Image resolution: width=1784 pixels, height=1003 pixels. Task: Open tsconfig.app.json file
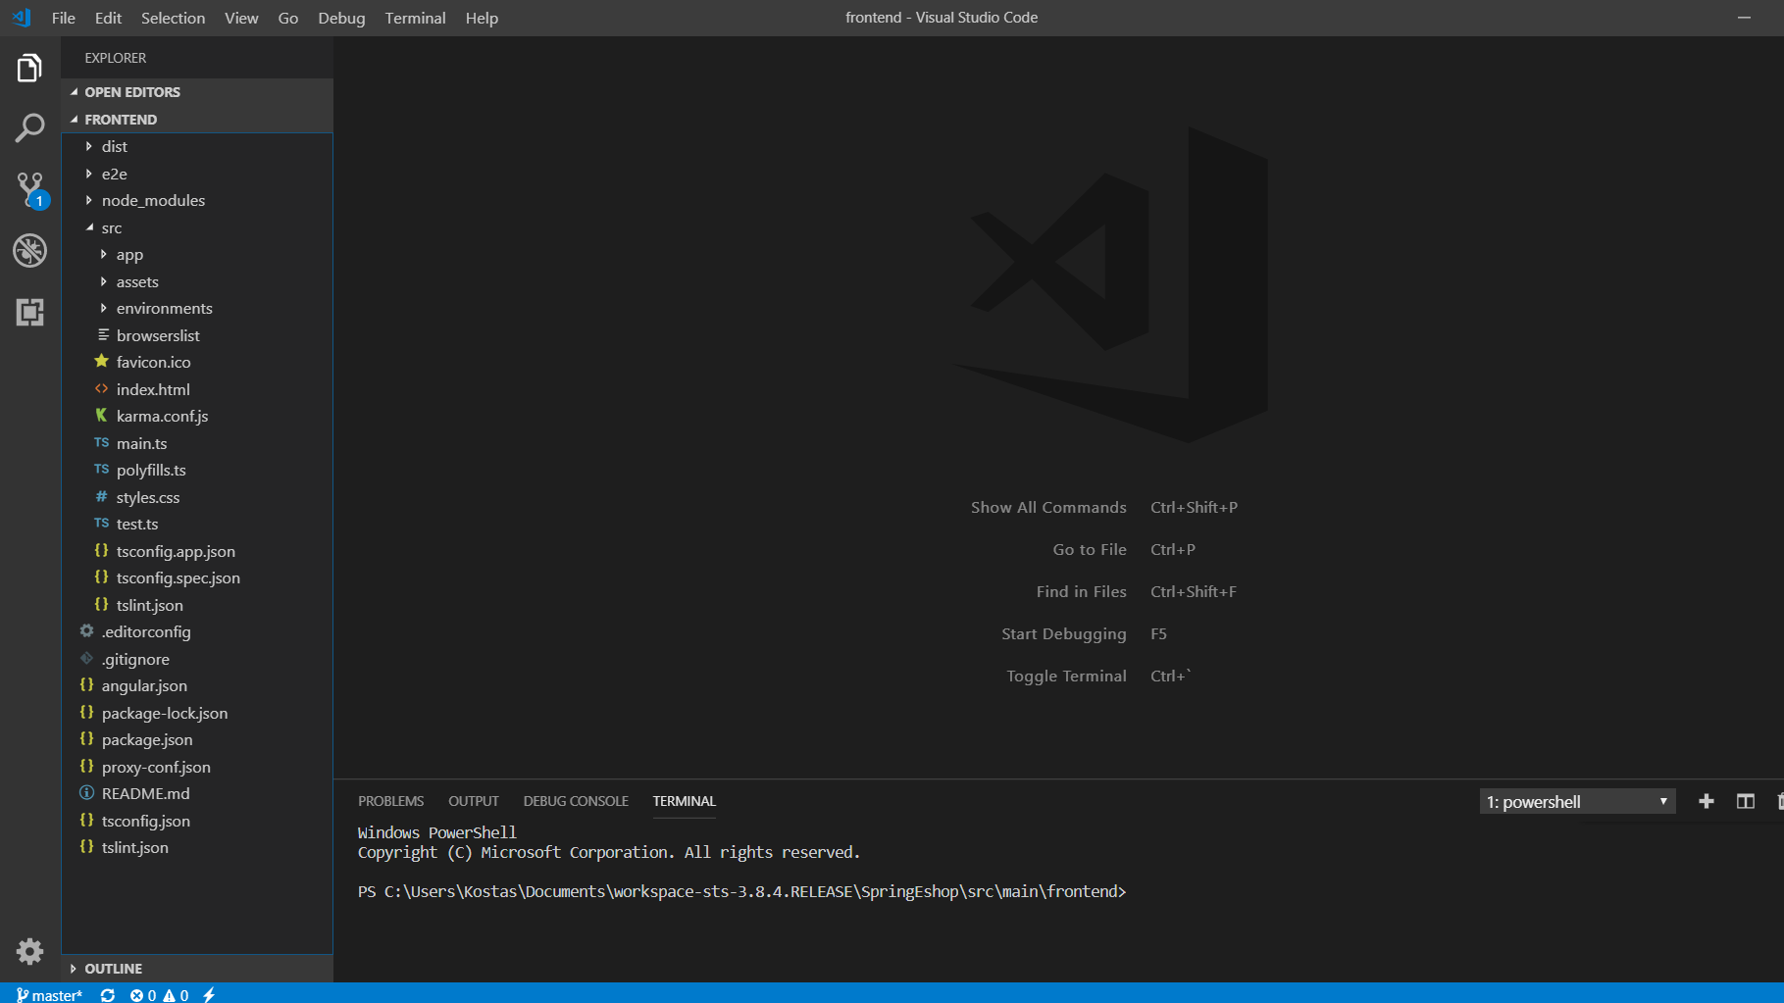[x=196, y=551]
